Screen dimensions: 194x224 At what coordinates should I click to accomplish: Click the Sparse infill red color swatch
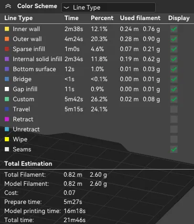(x=7, y=49)
